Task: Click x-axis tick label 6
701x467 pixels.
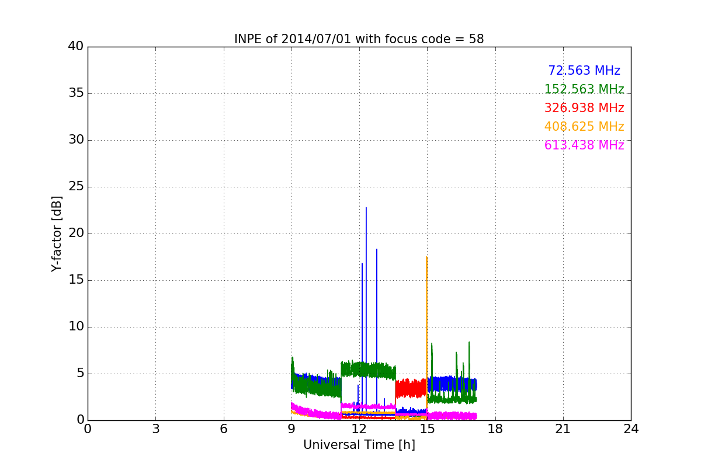Action: coord(223,429)
